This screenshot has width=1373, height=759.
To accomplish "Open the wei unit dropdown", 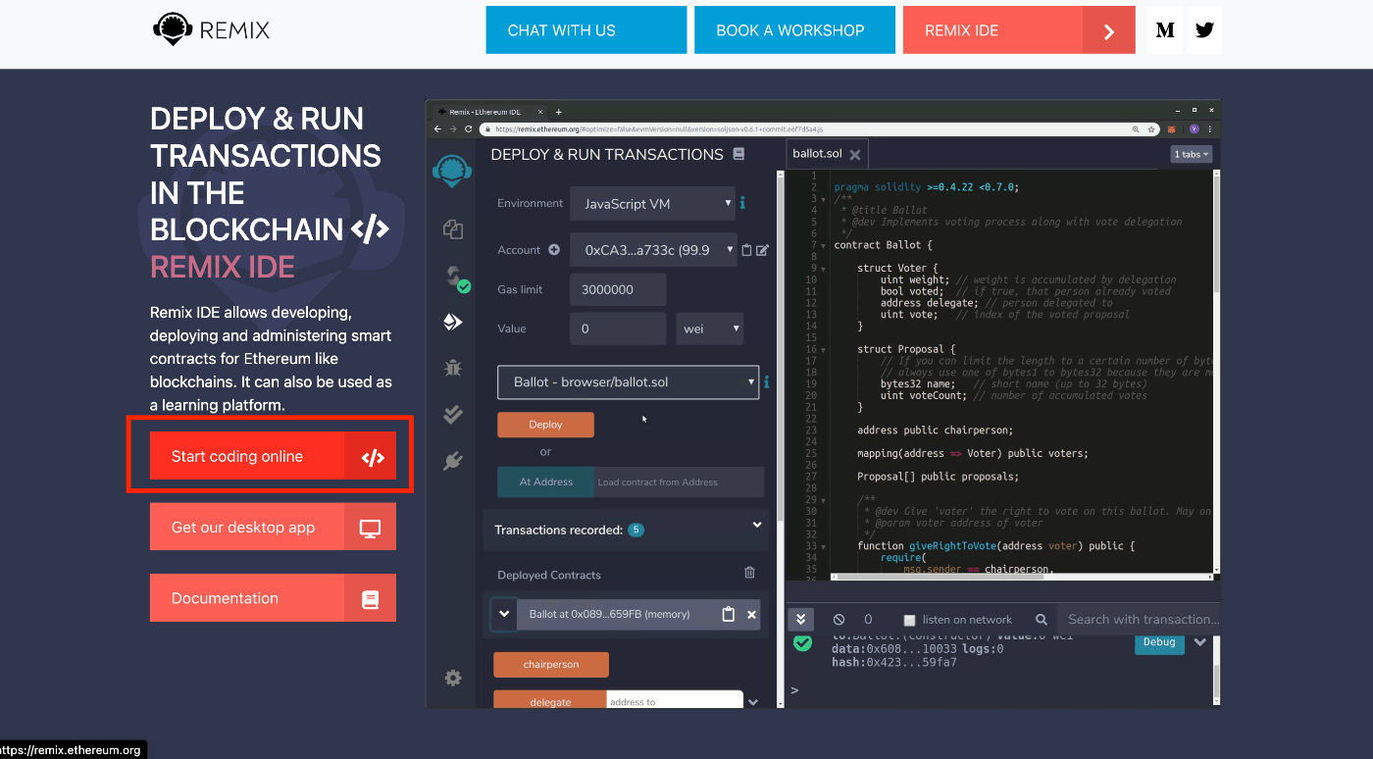I will coord(709,329).
